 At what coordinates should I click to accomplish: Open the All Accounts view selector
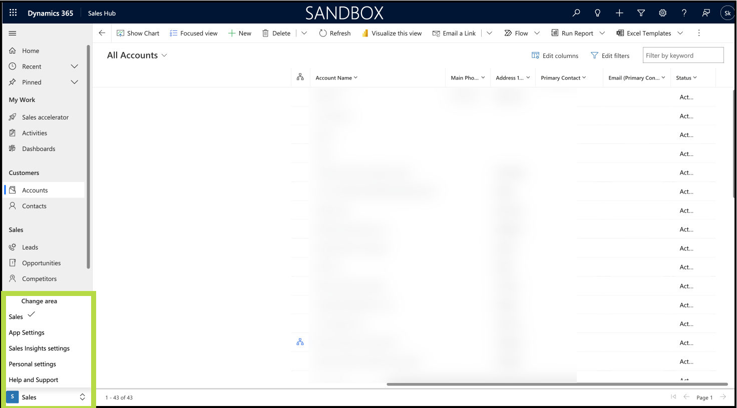[137, 55]
